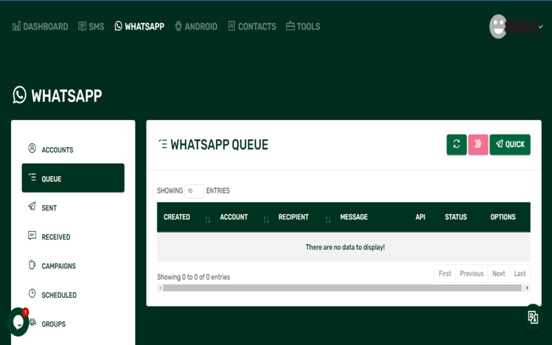Image resolution: width=552 pixels, height=345 pixels.
Task: Open Campaigns in the sidebar
Action: click(59, 266)
